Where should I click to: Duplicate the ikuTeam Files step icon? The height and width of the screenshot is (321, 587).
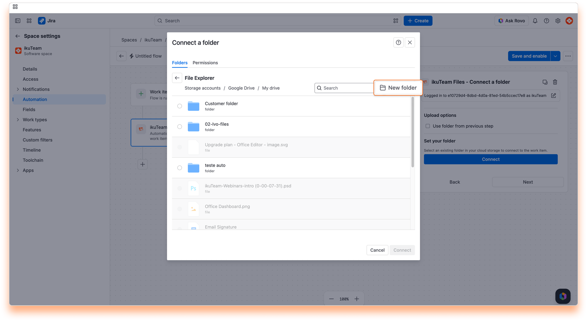click(545, 82)
